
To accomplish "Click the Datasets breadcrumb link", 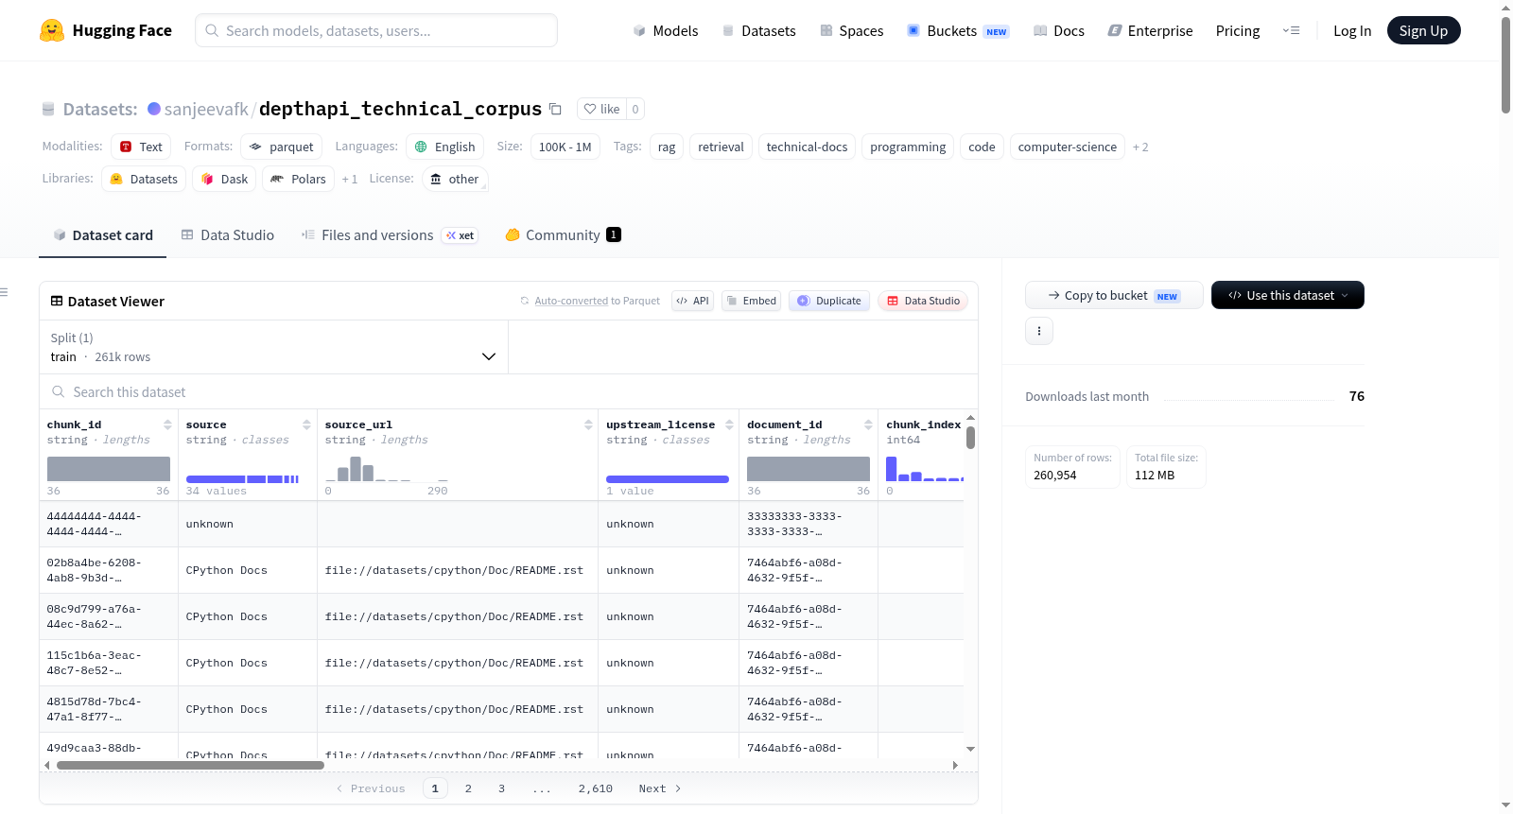I will [100, 109].
